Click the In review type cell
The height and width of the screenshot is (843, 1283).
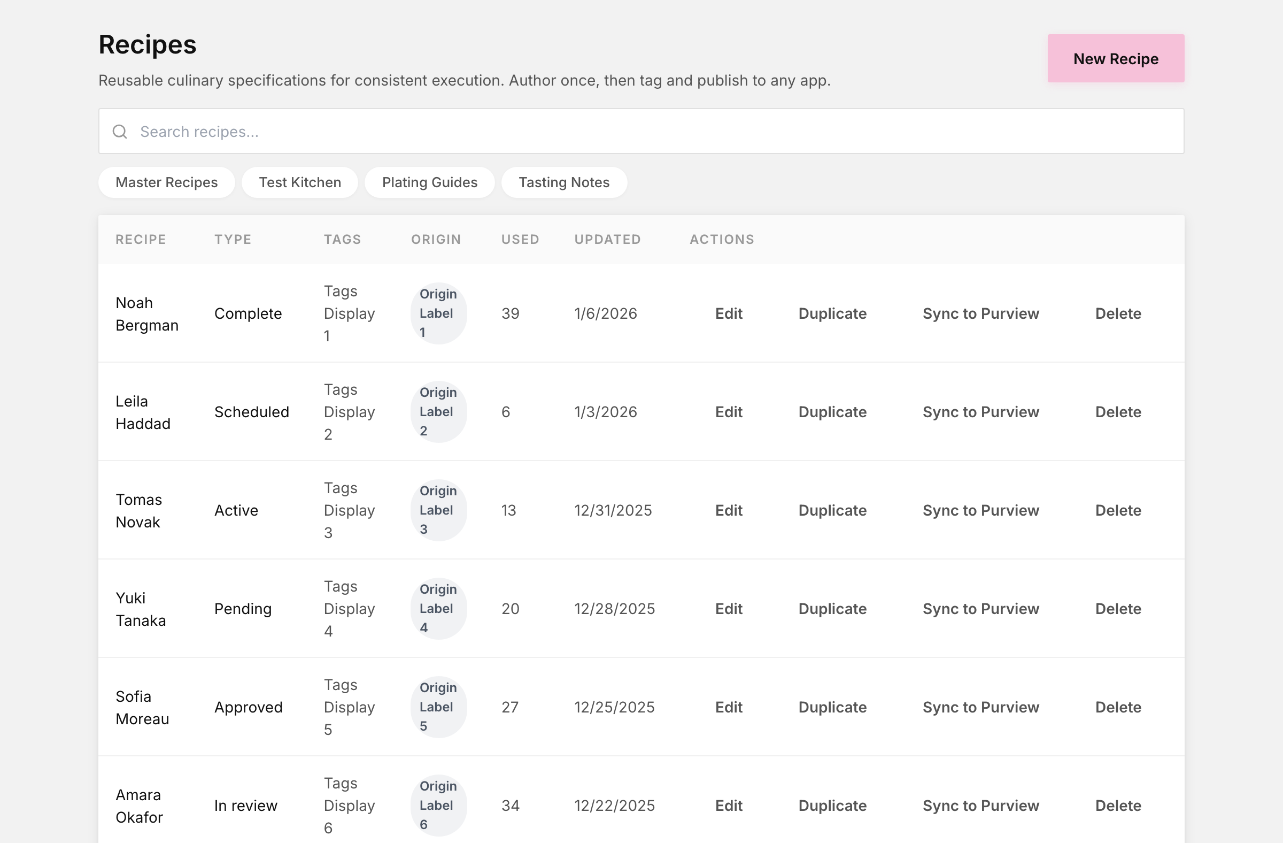pyautogui.click(x=246, y=806)
